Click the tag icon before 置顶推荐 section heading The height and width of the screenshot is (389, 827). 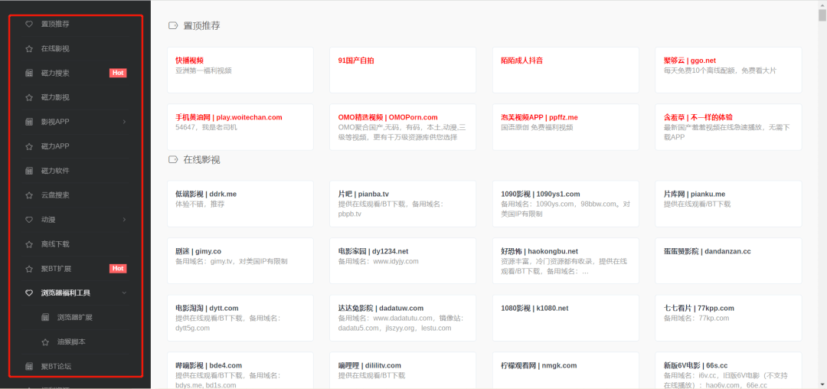[172, 25]
